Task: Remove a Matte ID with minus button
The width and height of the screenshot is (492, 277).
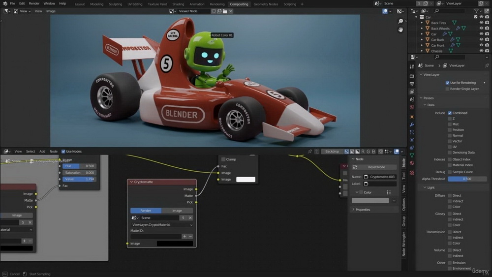Action: (x=190, y=237)
